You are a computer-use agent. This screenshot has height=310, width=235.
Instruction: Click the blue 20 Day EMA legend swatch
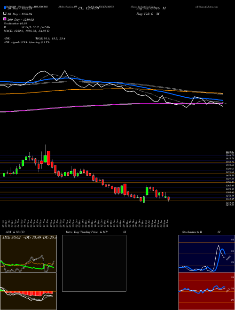pos(5,8)
